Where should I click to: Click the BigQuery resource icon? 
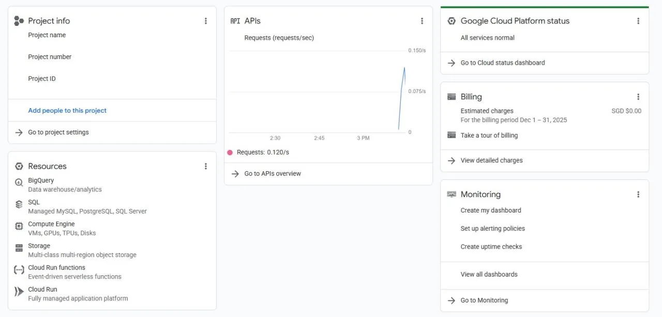[x=19, y=182]
